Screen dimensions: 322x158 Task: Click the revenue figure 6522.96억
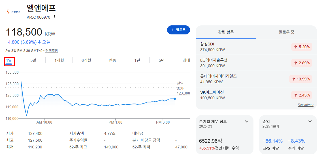click(x=210, y=141)
